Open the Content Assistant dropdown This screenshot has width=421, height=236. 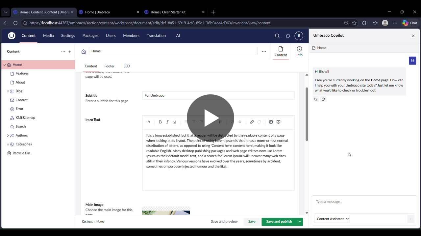332,219
